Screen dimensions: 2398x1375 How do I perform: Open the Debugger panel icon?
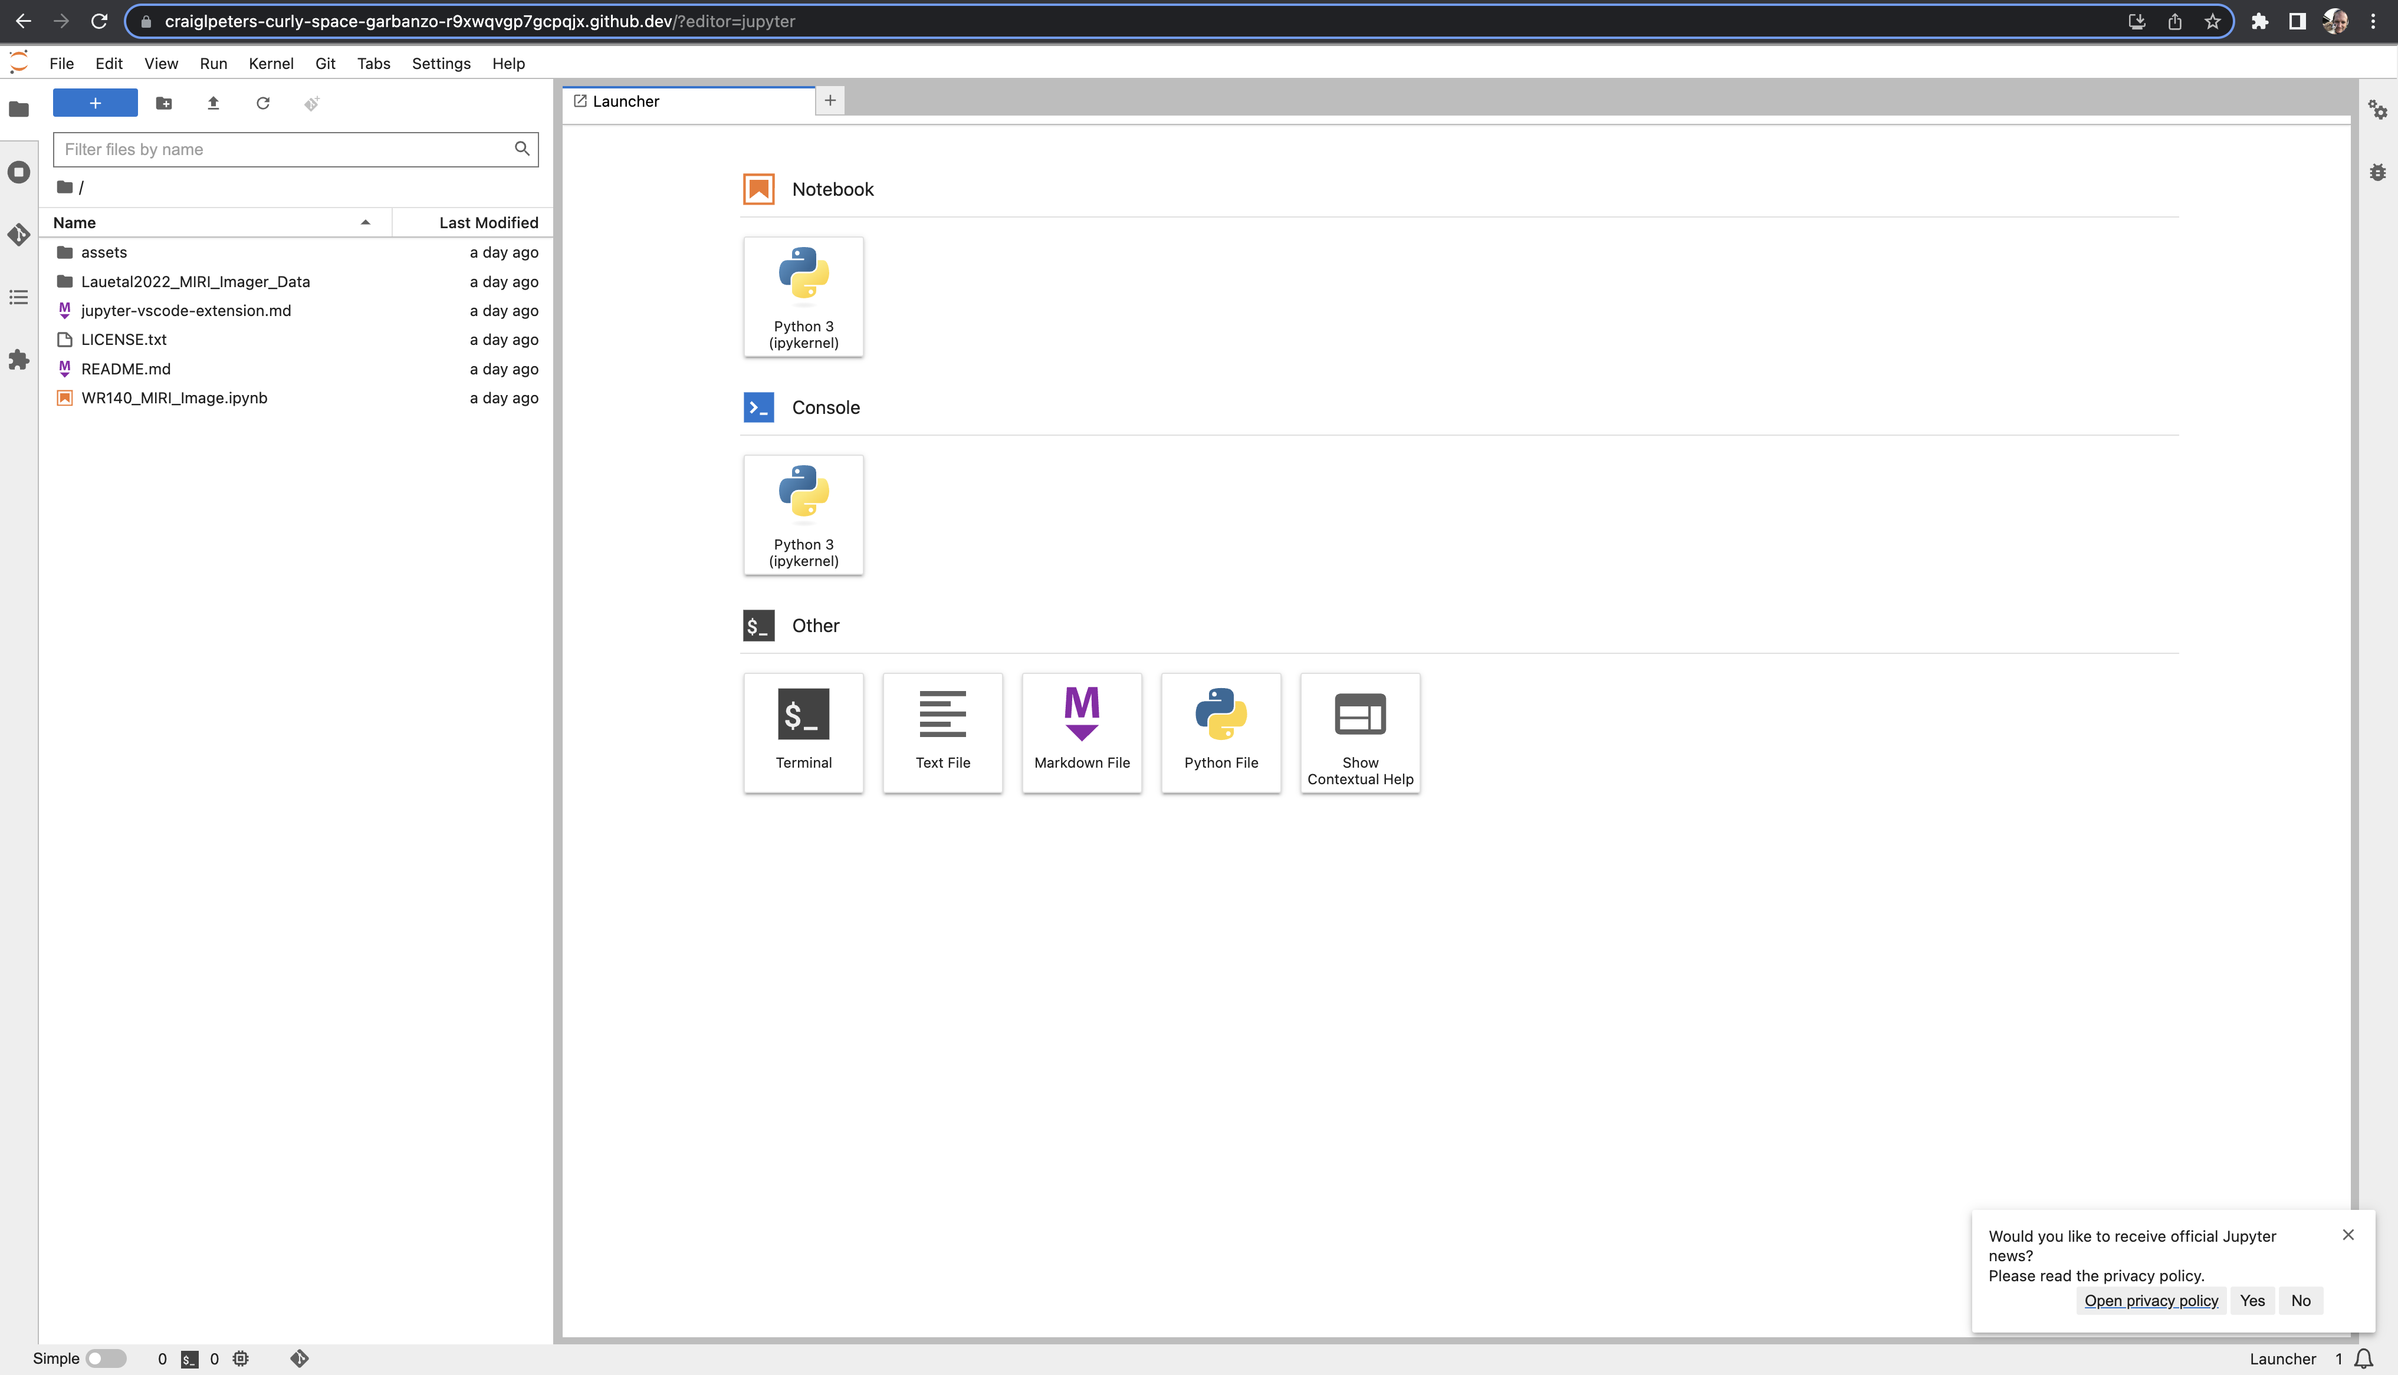pyautogui.click(x=2377, y=173)
